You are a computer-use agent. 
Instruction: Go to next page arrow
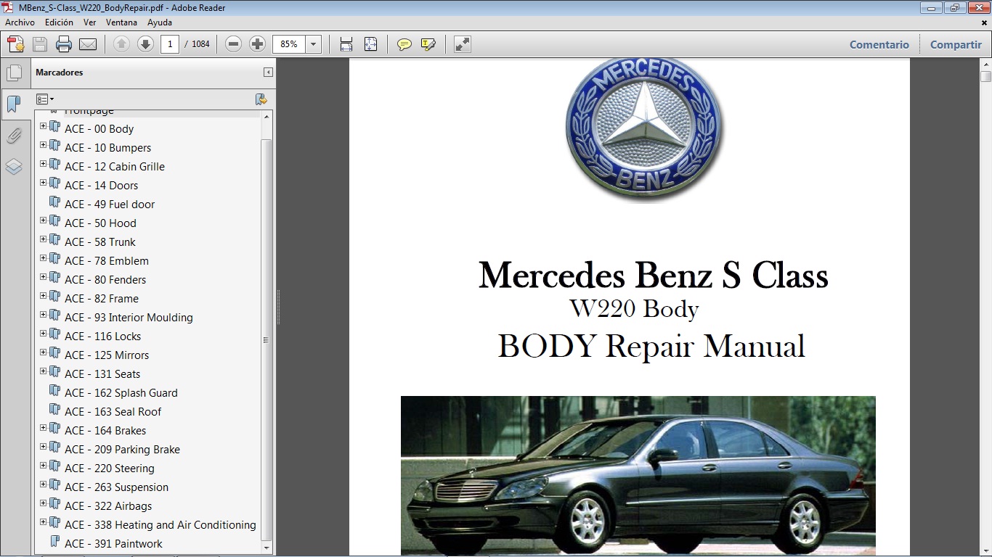(x=145, y=44)
